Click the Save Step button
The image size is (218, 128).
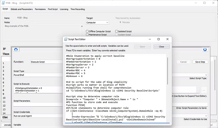200,62
